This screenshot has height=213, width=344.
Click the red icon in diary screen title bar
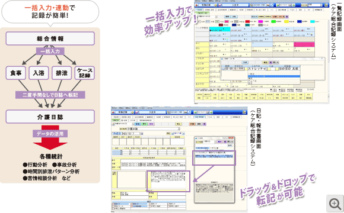[113, 112]
